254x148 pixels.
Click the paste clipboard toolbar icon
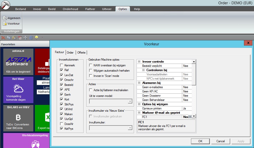[14, 38]
